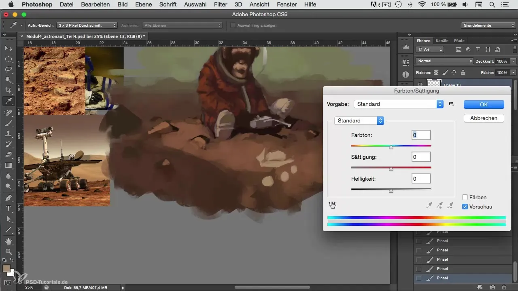Screen dimensions: 518x291
Task: Open the Ebenen panel flyout menu
Action: tap(514, 41)
